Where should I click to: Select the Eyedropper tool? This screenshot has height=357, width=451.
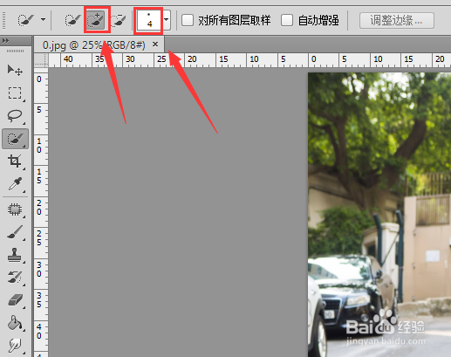[x=15, y=184]
